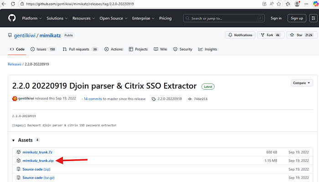Focus the browser address bar URL

[x=80, y=4]
